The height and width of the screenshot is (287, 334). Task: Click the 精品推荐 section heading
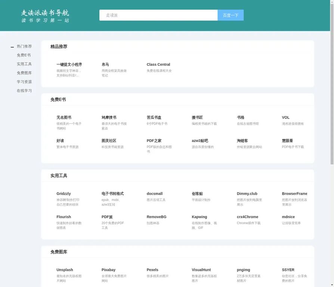click(59, 46)
